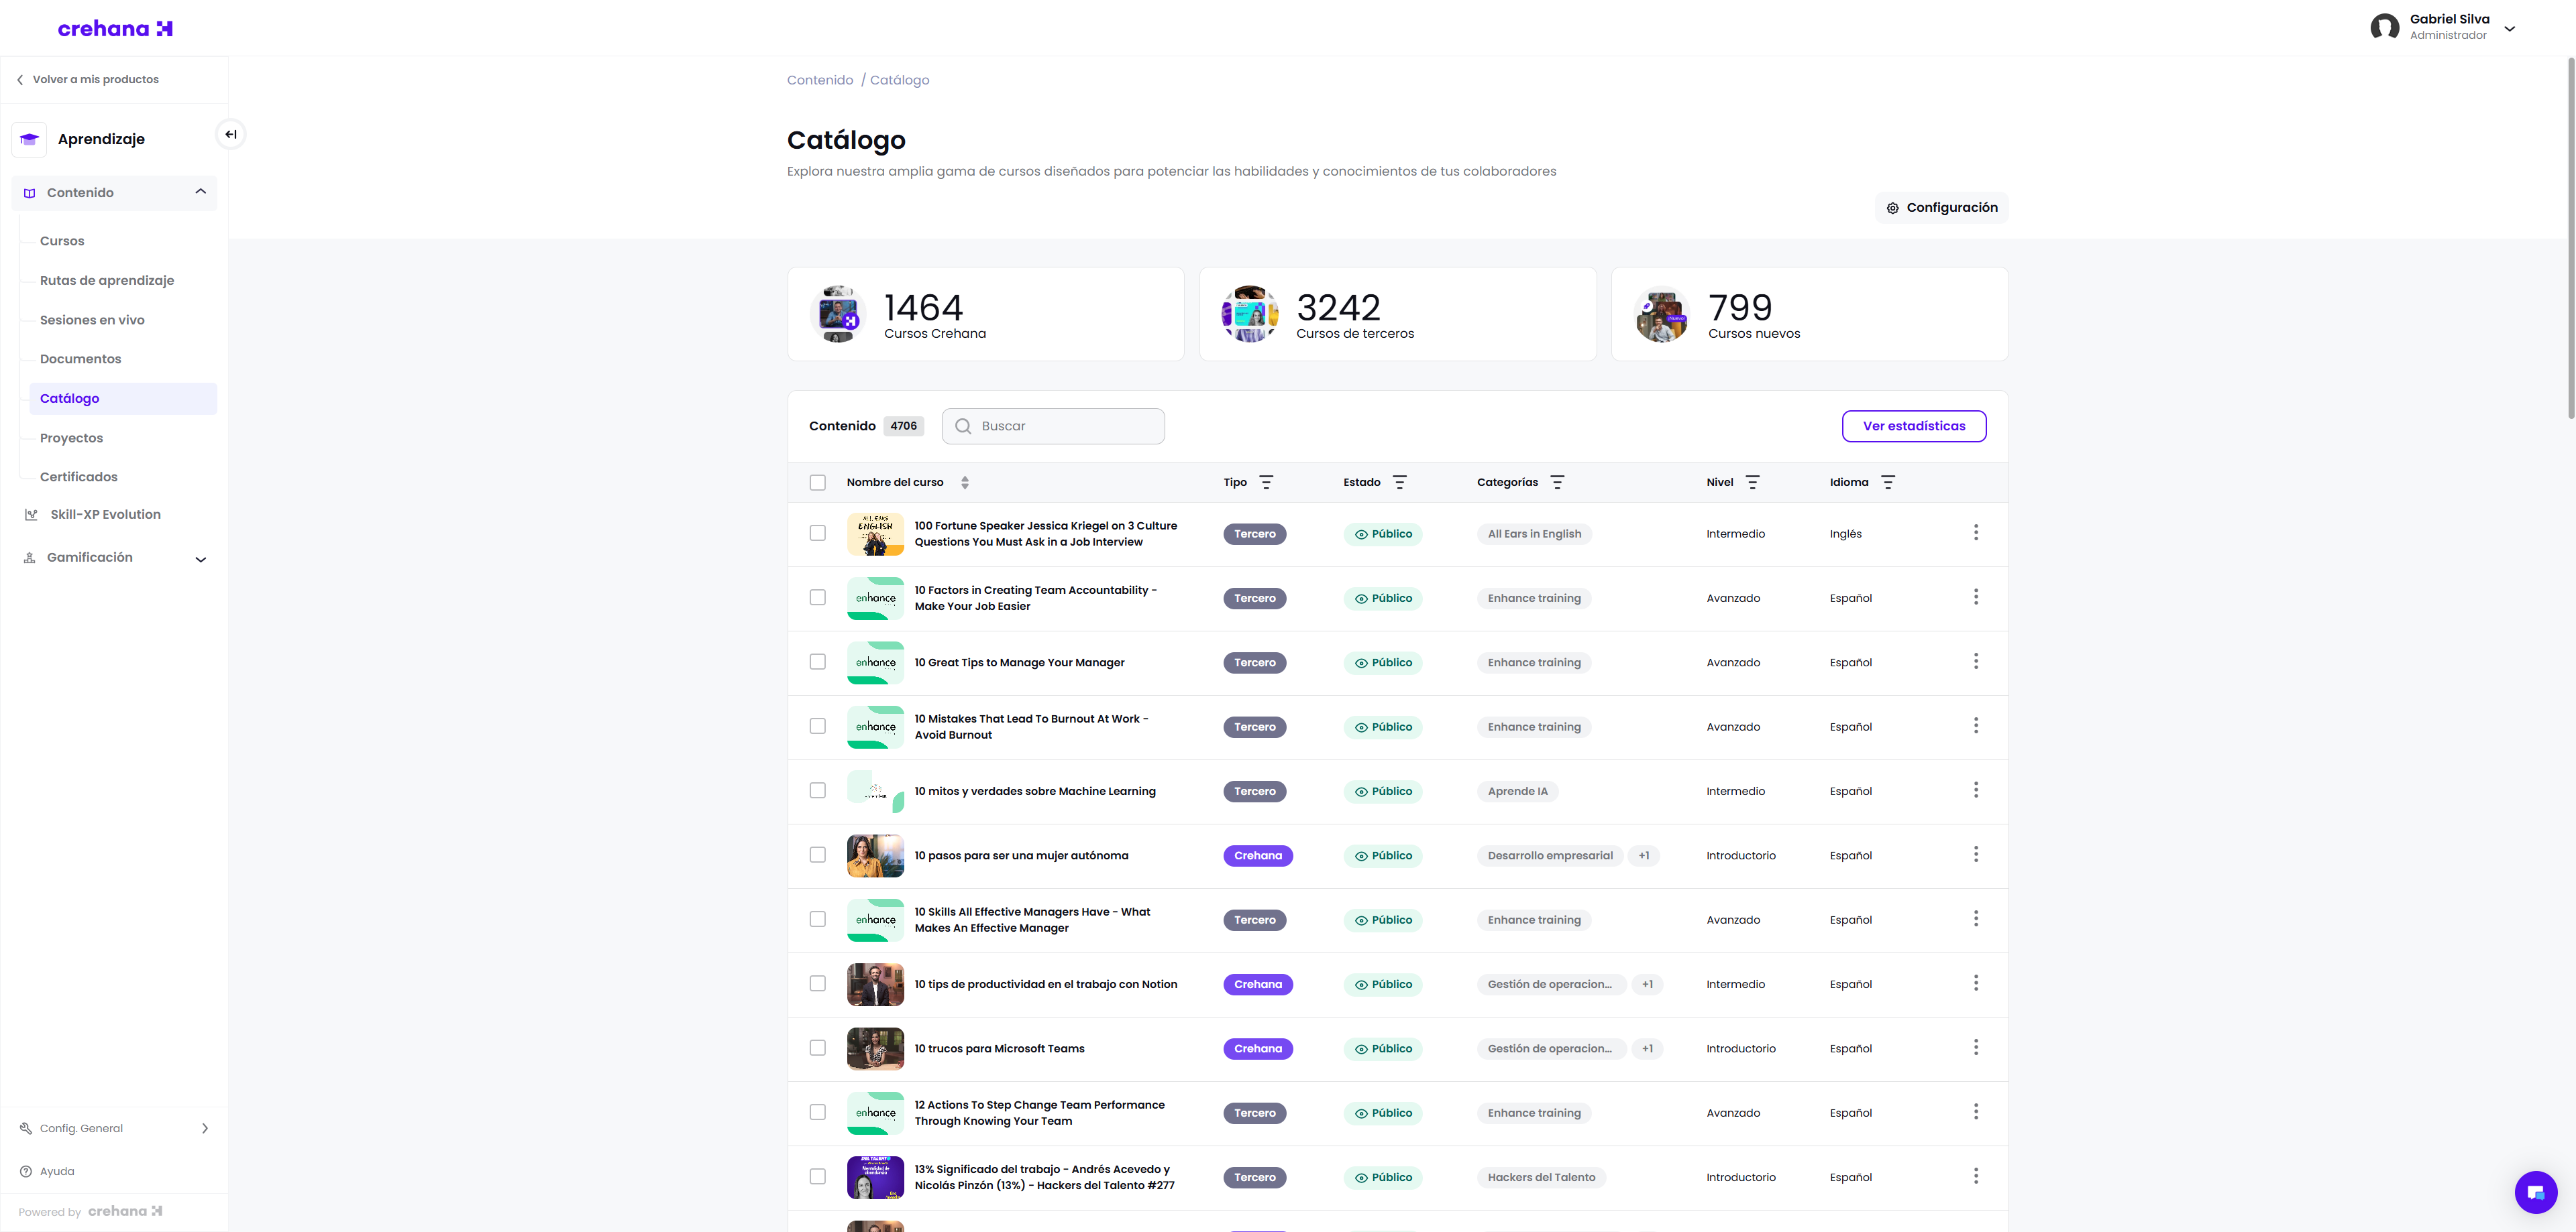
Task: Expand +1 categories for 10 pasos course
Action: 1643,855
